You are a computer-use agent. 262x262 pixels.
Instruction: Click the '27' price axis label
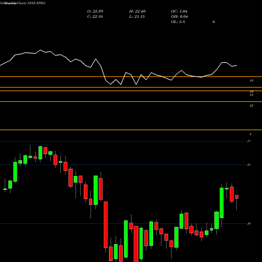coord(249,141)
